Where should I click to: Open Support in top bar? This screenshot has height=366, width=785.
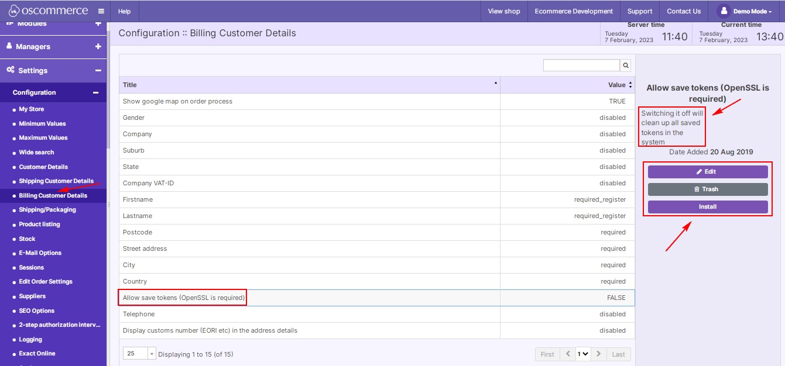(x=640, y=11)
